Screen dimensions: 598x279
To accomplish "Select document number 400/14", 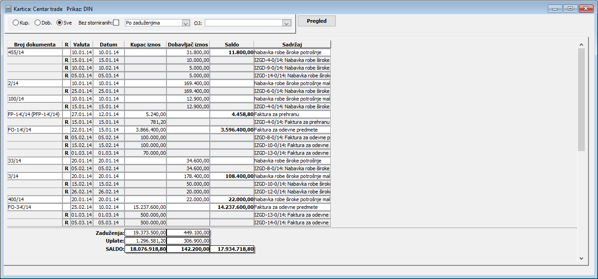I will pos(35,199).
